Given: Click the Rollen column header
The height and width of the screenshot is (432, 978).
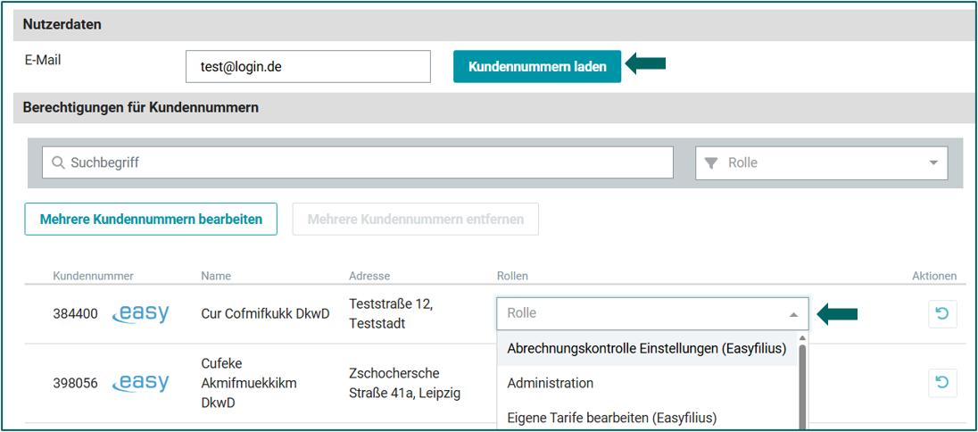Looking at the screenshot, I should coord(512,276).
